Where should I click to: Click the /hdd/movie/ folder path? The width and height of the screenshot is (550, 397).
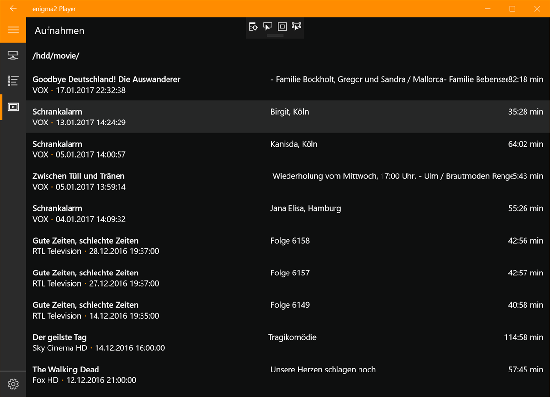pos(56,56)
